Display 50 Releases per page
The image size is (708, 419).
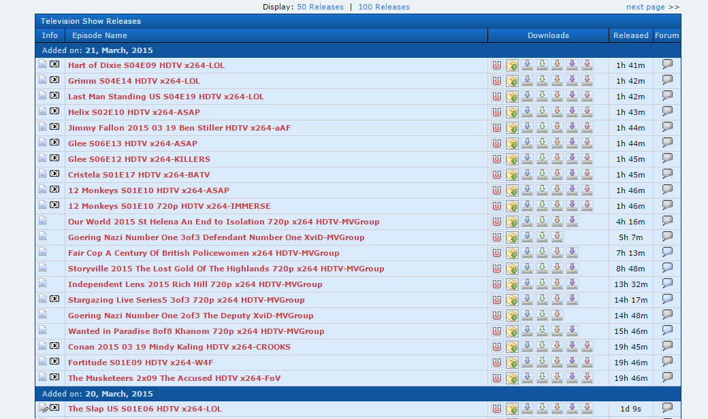click(x=320, y=7)
